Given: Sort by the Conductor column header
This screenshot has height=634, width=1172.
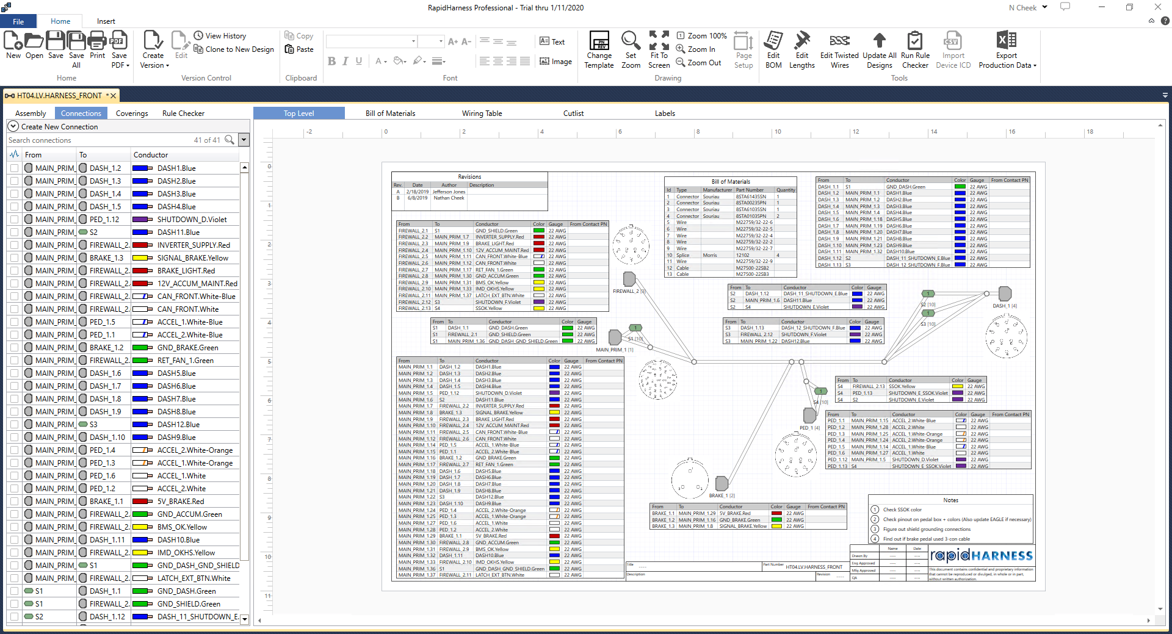Looking at the screenshot, I should [x=185, y=154].
